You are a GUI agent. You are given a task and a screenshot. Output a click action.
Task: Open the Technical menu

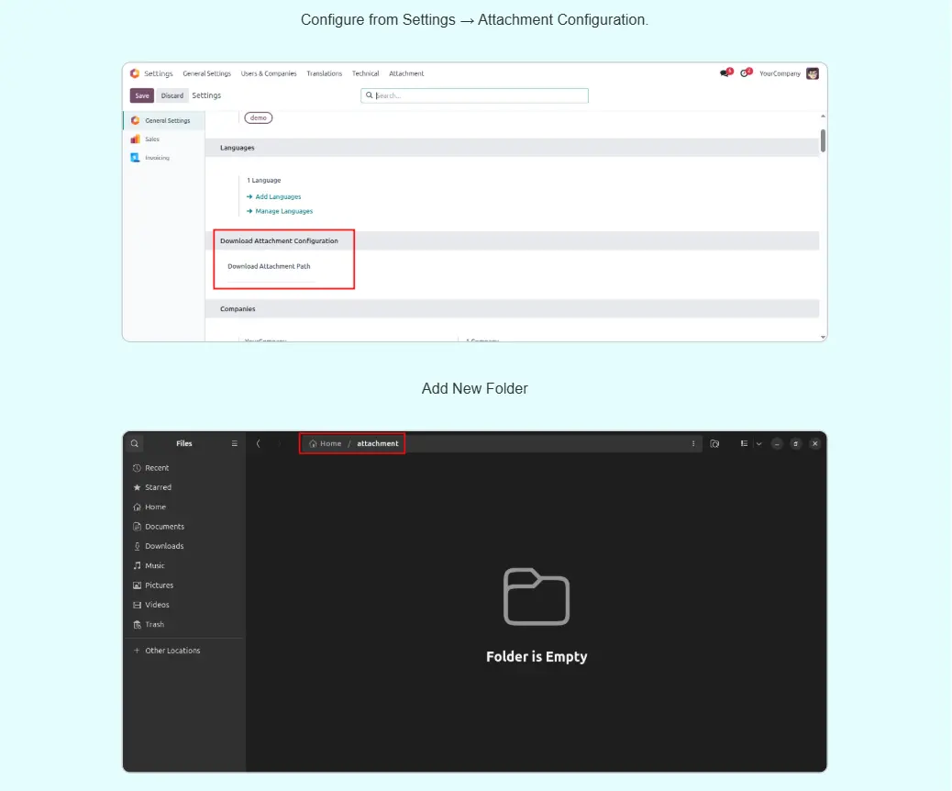[x=365, y=73]
